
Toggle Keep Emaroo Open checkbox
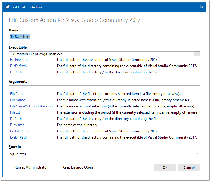tap(59, 168)
